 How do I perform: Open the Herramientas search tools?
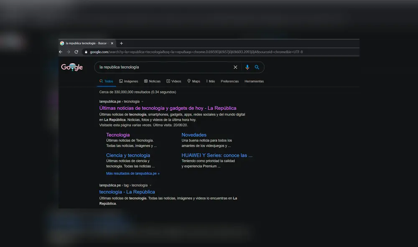254,81
